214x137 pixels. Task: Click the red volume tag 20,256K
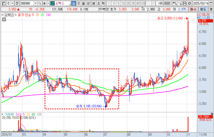click(x=205, y=117)
